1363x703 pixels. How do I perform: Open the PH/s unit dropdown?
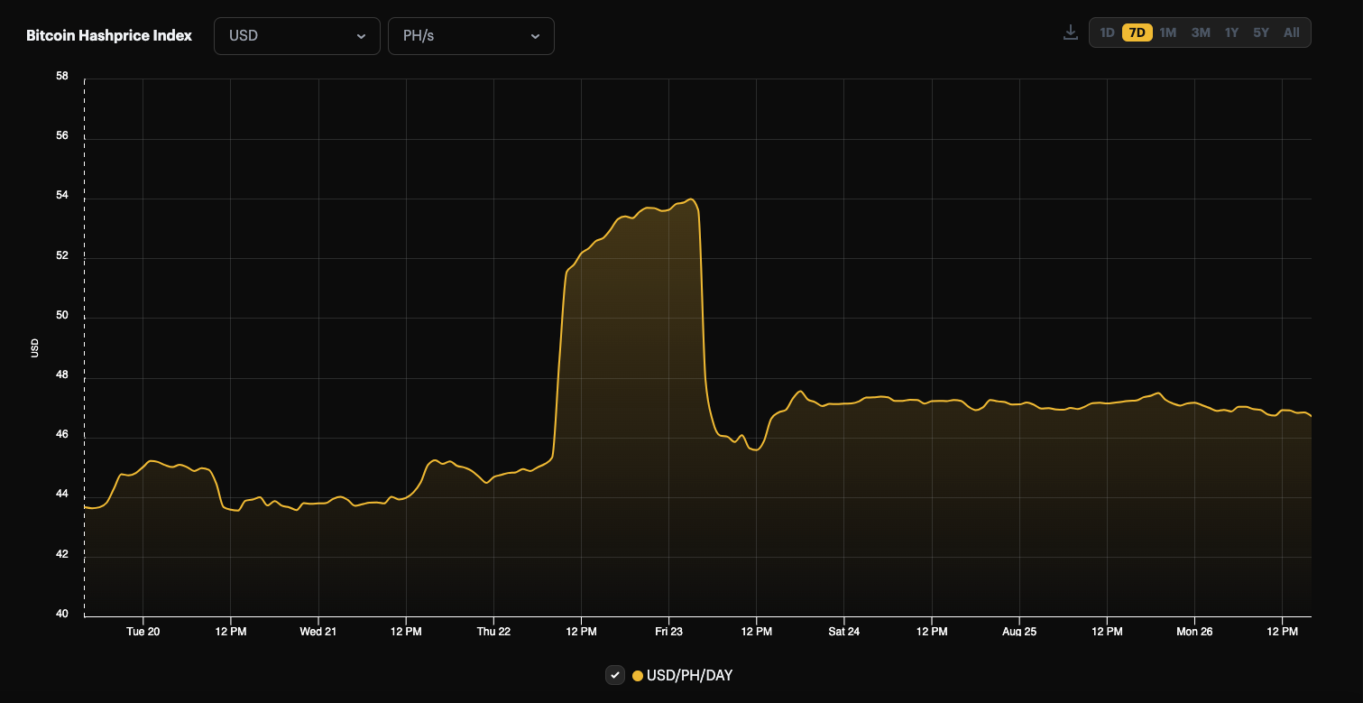point(471,36)
